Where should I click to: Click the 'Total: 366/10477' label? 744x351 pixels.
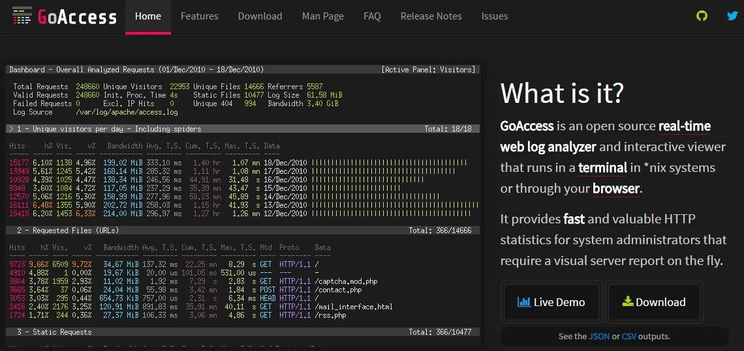tap(441, 332)
